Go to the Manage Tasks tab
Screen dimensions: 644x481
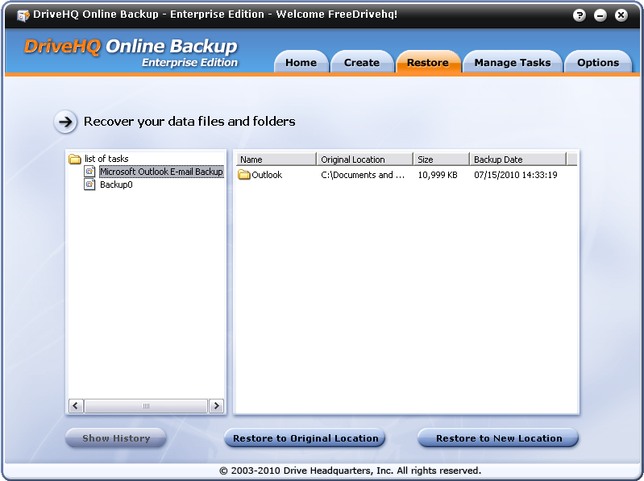512,63
